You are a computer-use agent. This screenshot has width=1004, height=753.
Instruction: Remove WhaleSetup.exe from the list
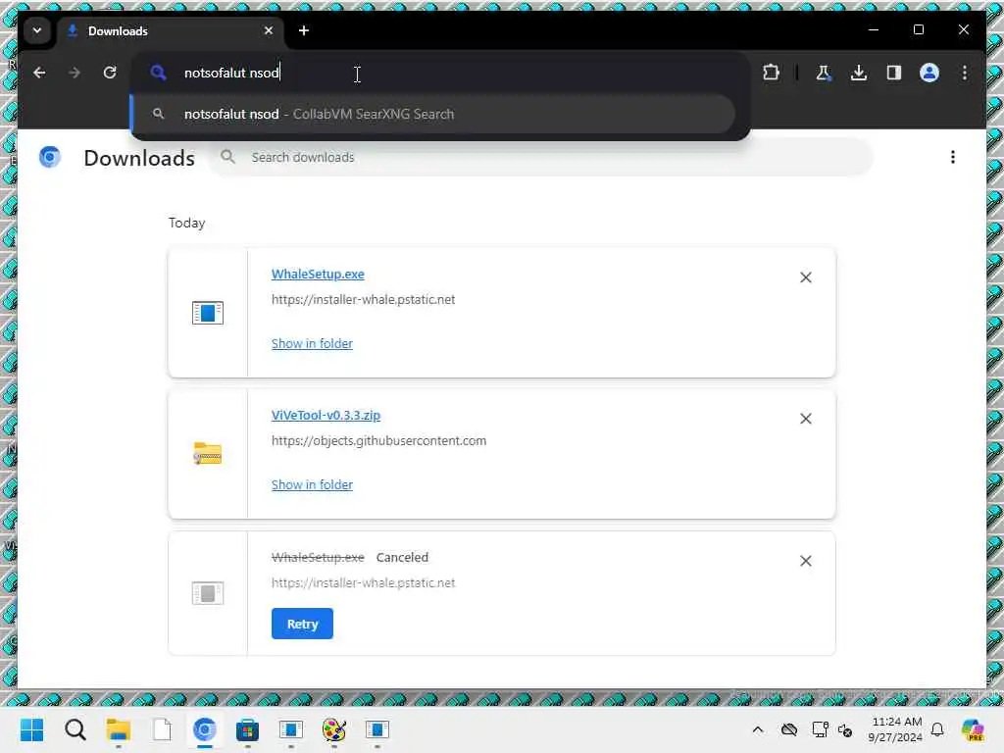(806, 277)
